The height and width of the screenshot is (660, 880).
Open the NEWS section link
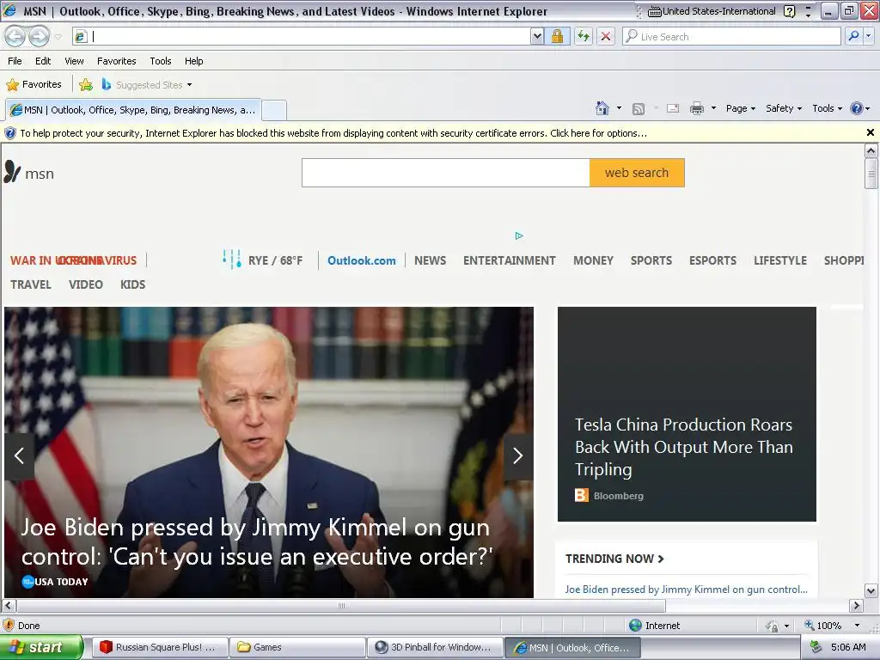(430, 260)
